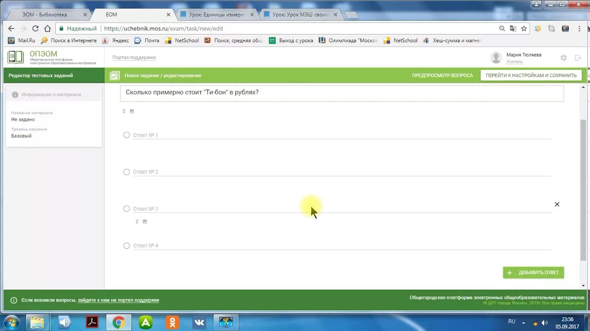
Task: Click ДОБАВИТЬ ОТВЕТ button
Action: pos(533,273)
